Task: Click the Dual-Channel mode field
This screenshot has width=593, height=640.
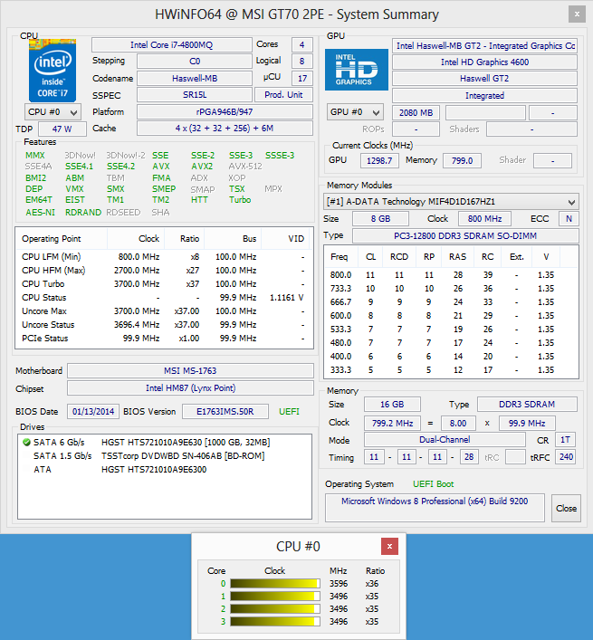Action: pyautogui.click(x=445, y=440)
